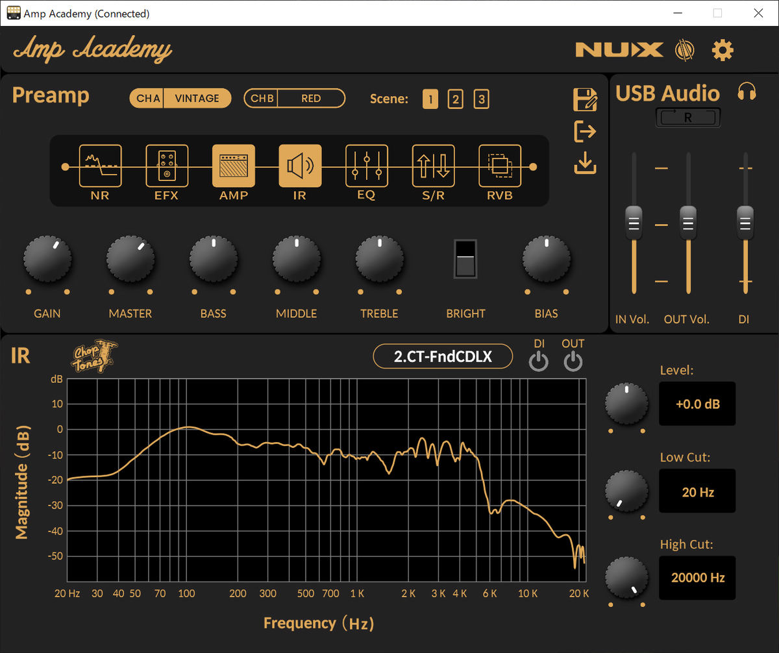This screenshot has height=653, width=779.
Task: Select the AMP block in chain
Action: point(234,166)
